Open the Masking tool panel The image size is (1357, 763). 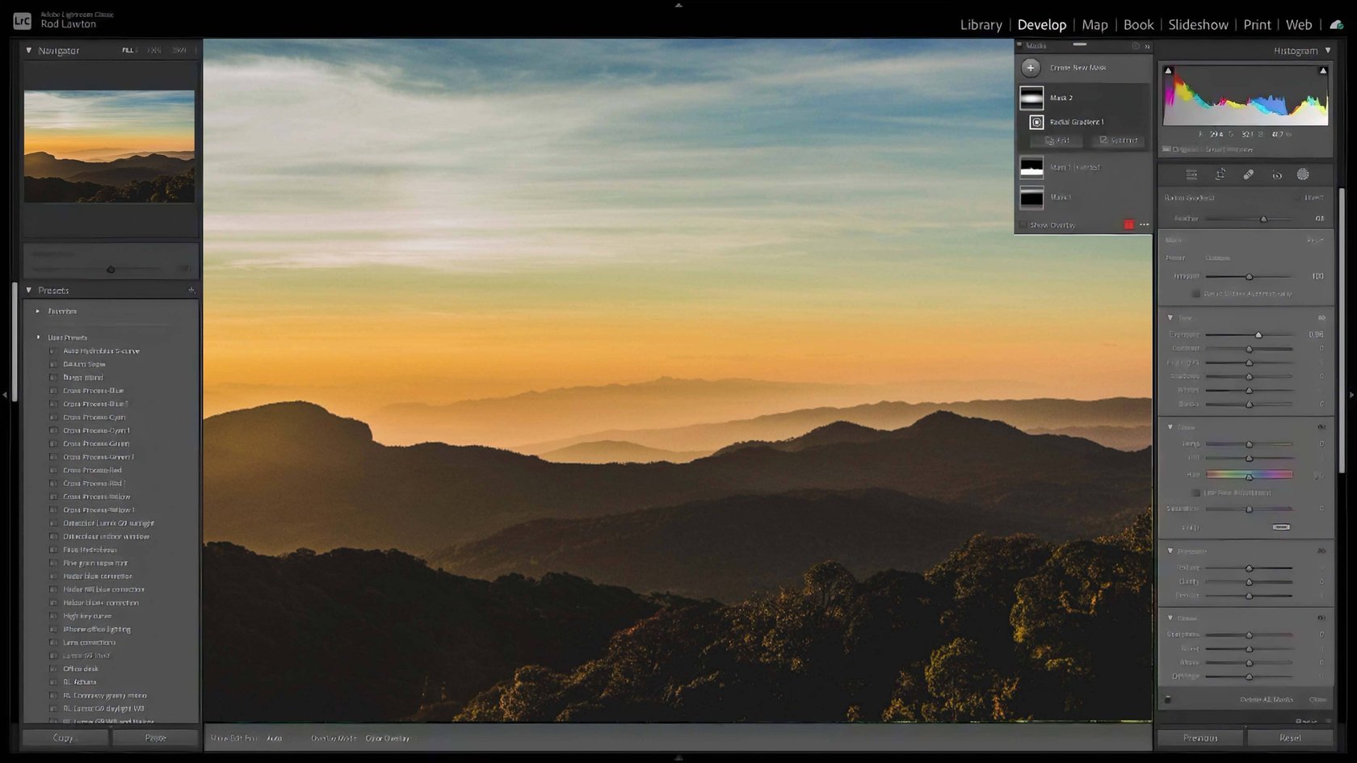point(1303,174)
